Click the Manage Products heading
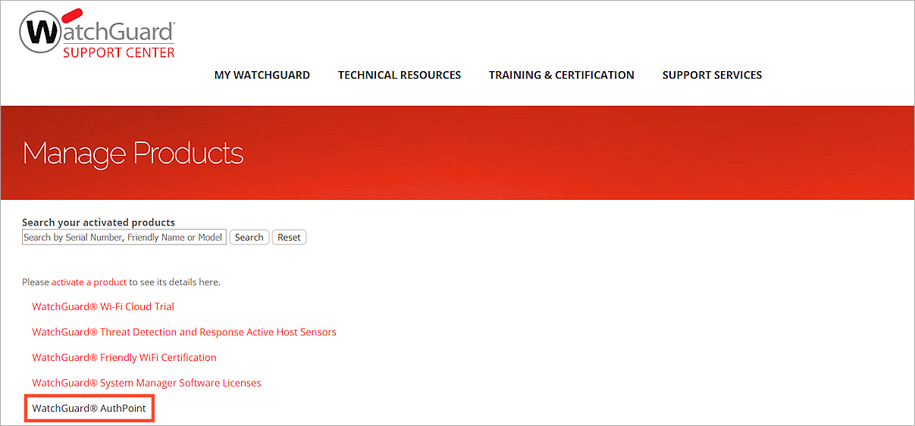The height and width of the screenshot is (426, 915). [133, 153]
